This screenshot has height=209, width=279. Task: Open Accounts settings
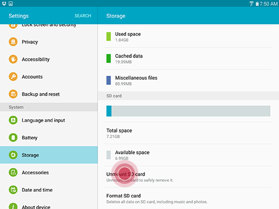tap(49, 76)
